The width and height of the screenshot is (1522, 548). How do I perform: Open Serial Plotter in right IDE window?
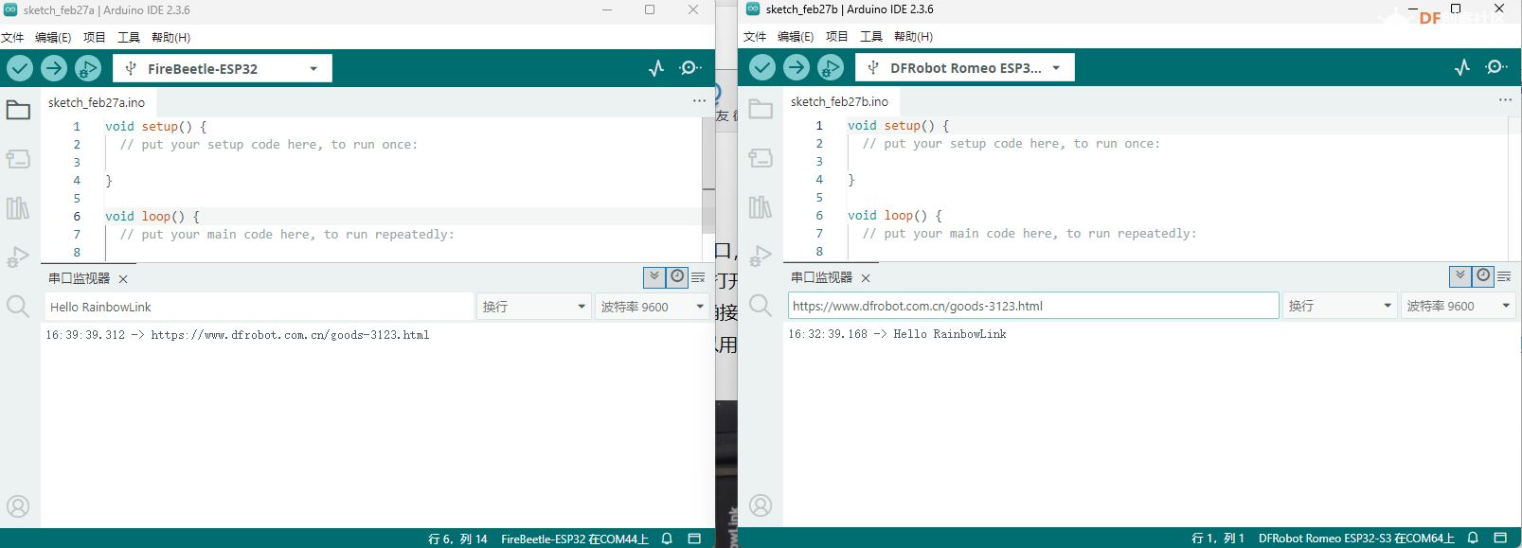[x=1462, y=67]
